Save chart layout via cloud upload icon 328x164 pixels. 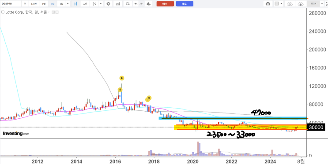tap(301, 4)
